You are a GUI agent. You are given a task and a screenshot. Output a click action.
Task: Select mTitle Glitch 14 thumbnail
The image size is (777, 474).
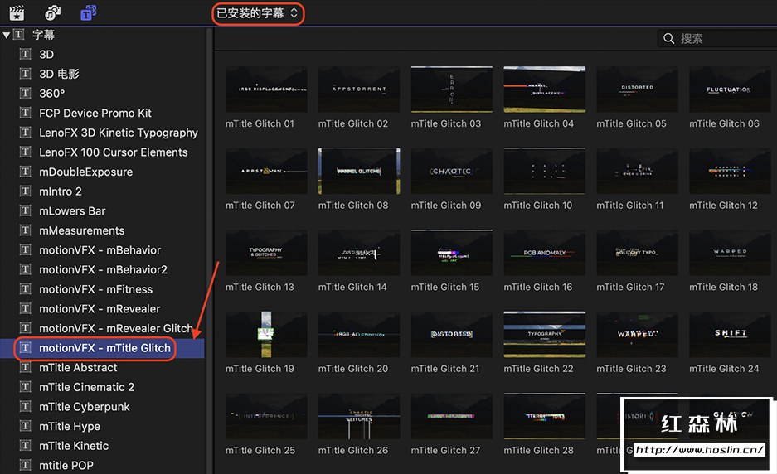point(359,253)
